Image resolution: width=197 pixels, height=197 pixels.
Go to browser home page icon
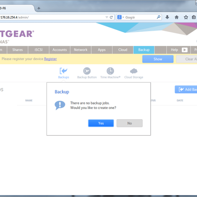(176, 17)
